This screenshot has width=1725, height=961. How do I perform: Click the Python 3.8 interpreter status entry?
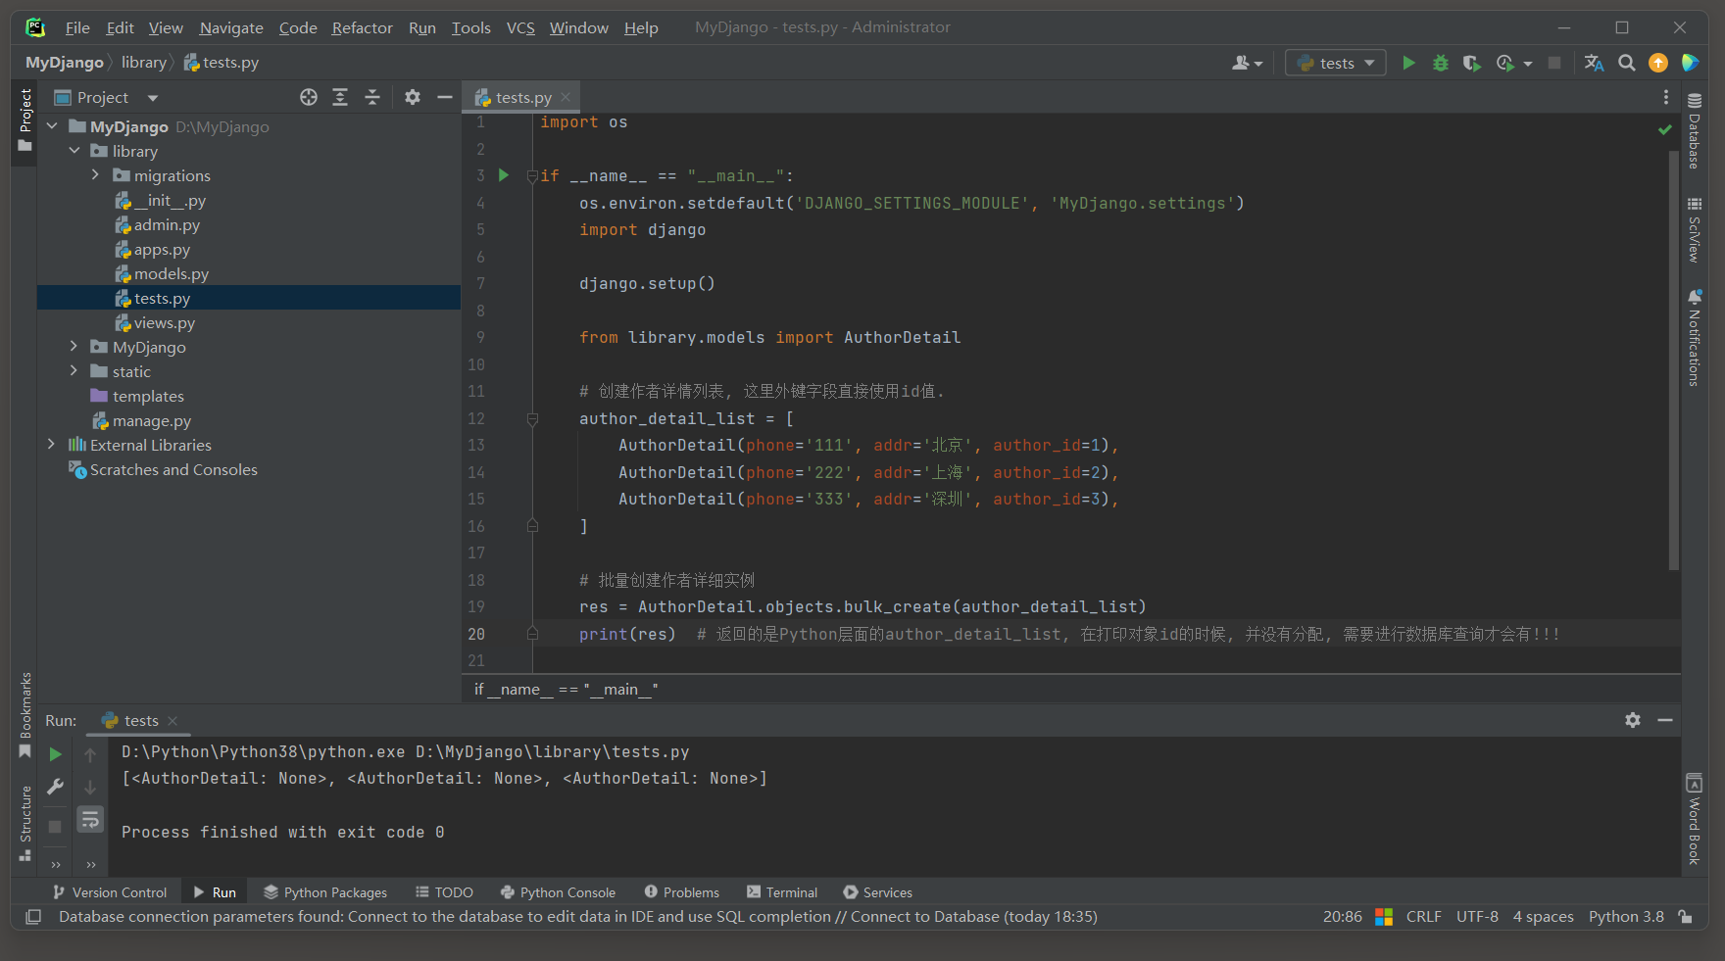pyautogui.click(x=1626, y=917)
